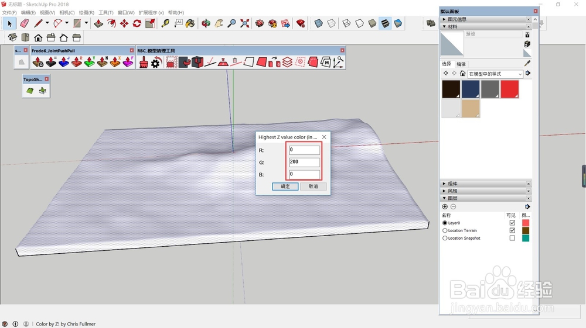The width and height of the screenshot is (586, 328).
Task: Toggle Location Terrain visibility checkbox
Action: coord(512,230)
